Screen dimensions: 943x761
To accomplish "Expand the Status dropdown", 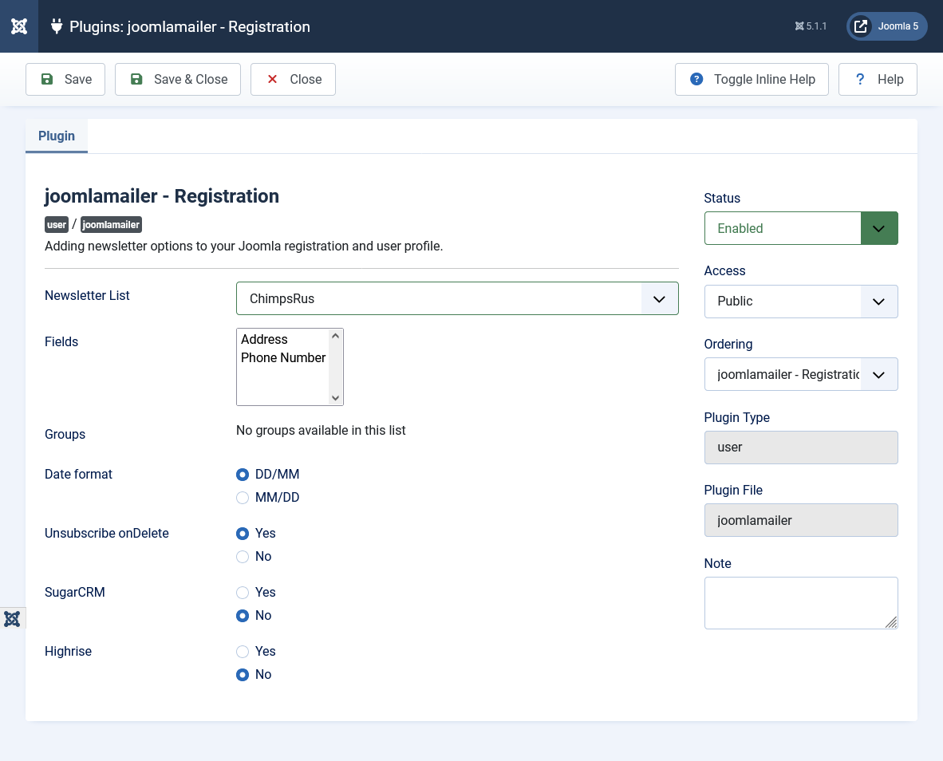I will [x=801, y=228].
